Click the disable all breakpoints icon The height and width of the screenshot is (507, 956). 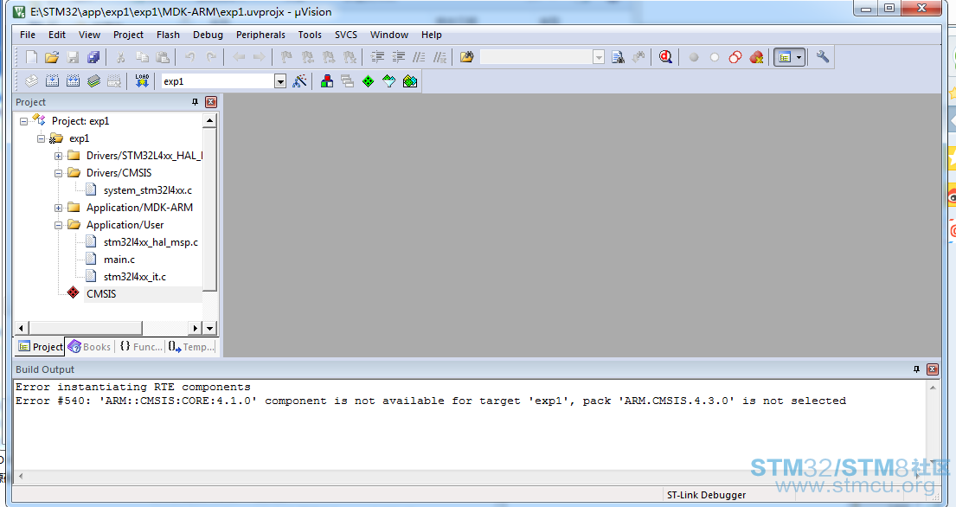[x=735, y=57]
